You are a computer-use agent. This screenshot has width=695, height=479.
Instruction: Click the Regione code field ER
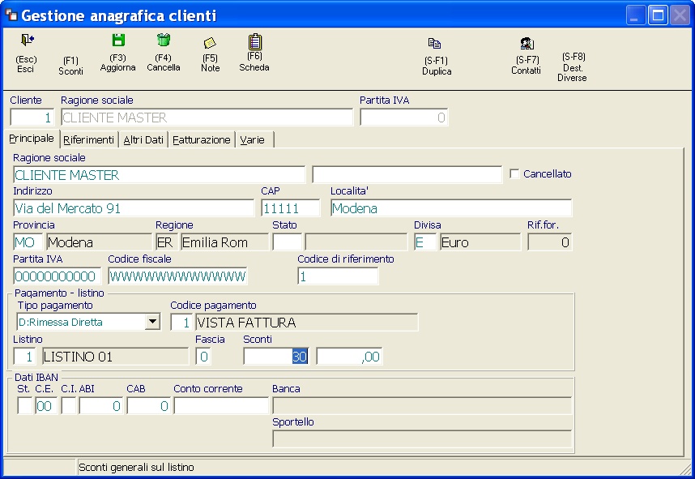click(x=167, y=242)
